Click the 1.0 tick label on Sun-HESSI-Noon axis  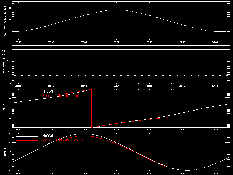(9, 72)
